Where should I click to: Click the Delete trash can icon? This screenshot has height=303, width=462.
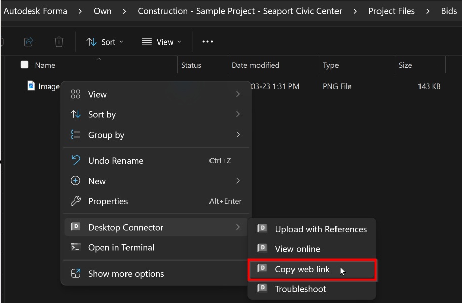coord(59,42)
